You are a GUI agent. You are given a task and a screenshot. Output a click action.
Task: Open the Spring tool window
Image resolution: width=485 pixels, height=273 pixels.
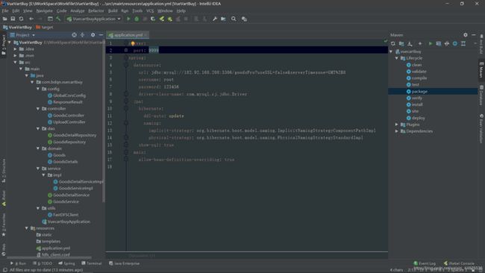(66, 263)
